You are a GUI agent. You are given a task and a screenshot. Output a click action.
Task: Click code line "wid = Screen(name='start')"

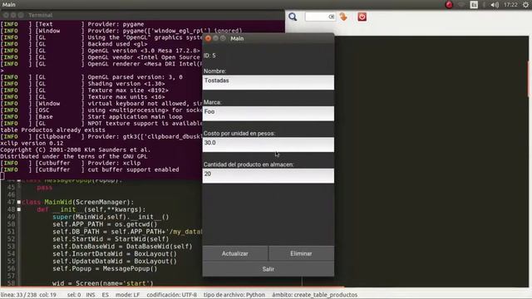click(x=103, y=283)
